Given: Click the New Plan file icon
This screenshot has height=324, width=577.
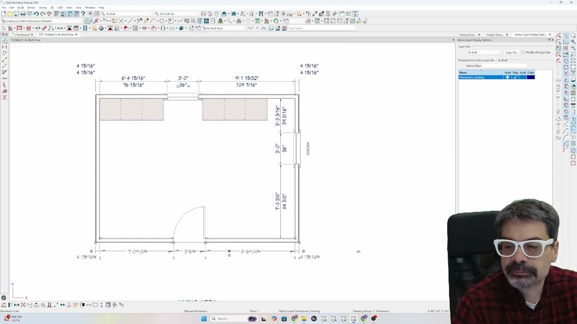Looking at the screenshot, I should pos(3,13).
